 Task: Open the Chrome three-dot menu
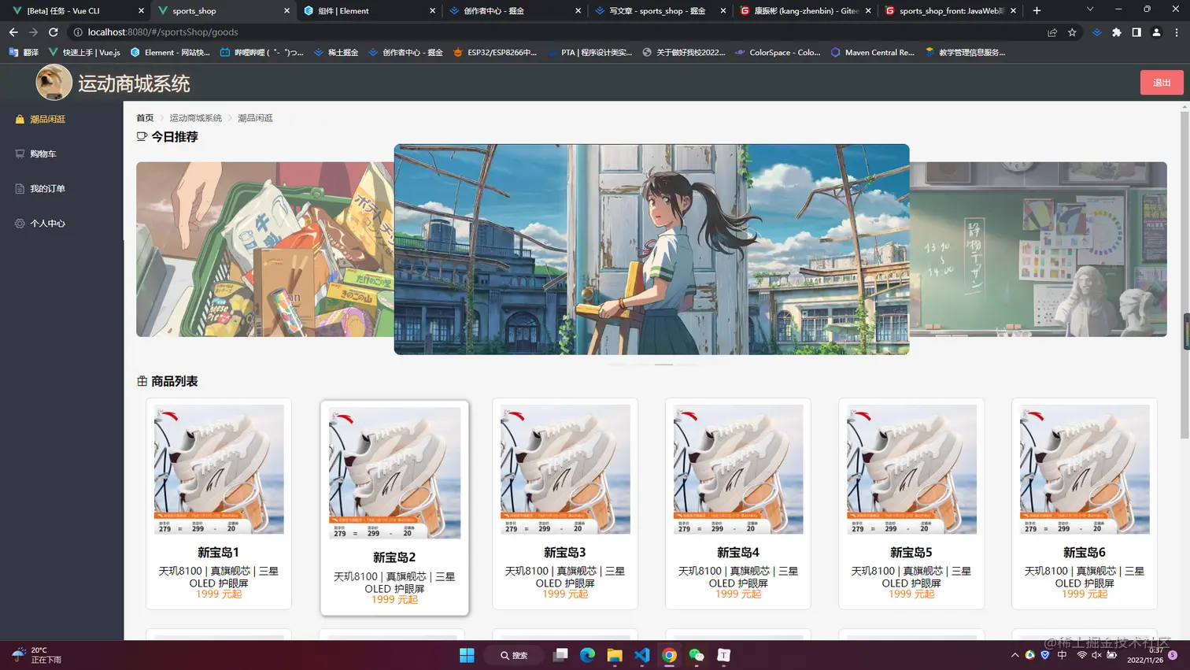point(1177,32)
